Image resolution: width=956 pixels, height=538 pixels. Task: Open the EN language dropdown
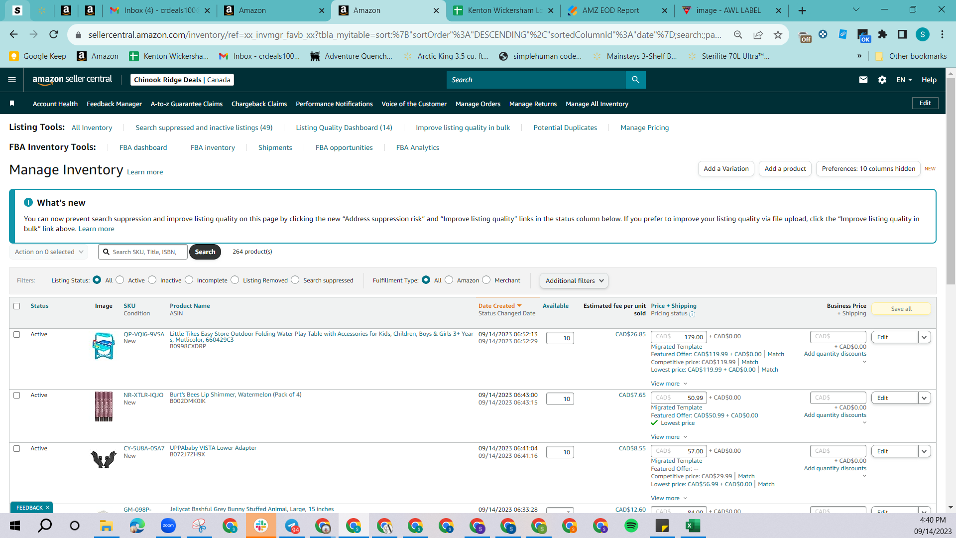click(x=904, y=80)
